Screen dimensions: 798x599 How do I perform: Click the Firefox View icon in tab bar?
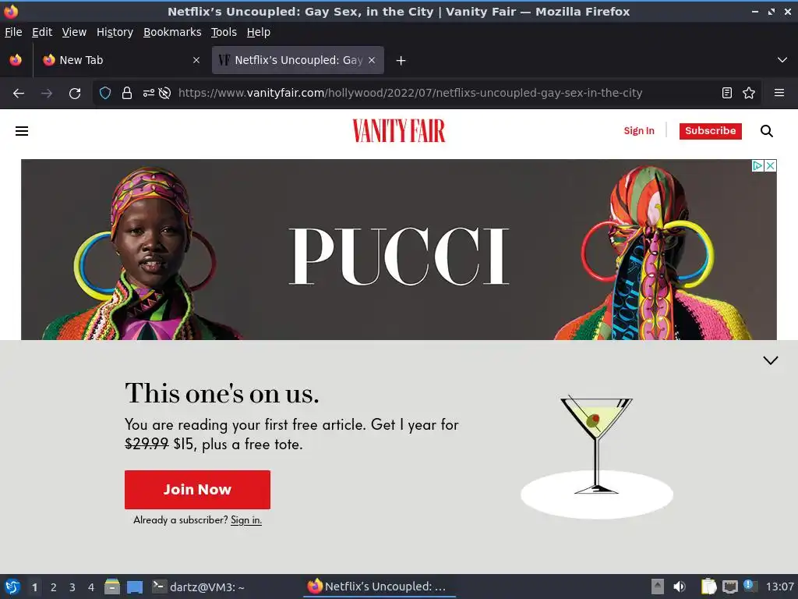click(16, 60)
